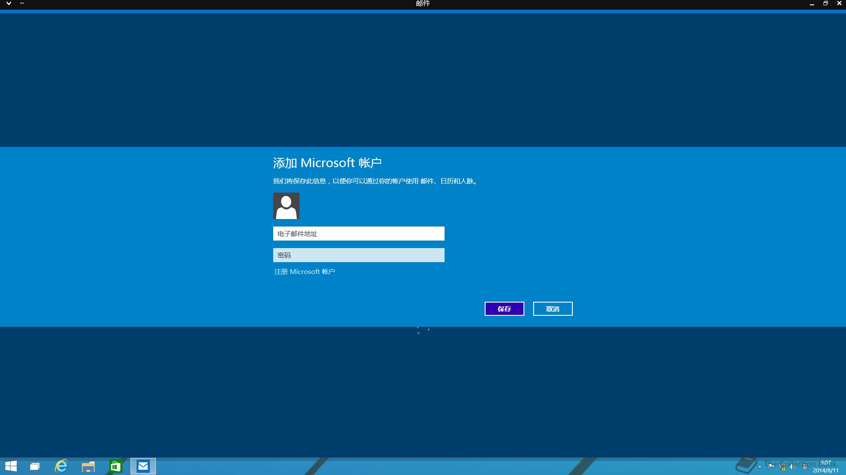Screen dimensions: 846x475
Task: Minimize the 邮件 window
Action: coord(812,4)
